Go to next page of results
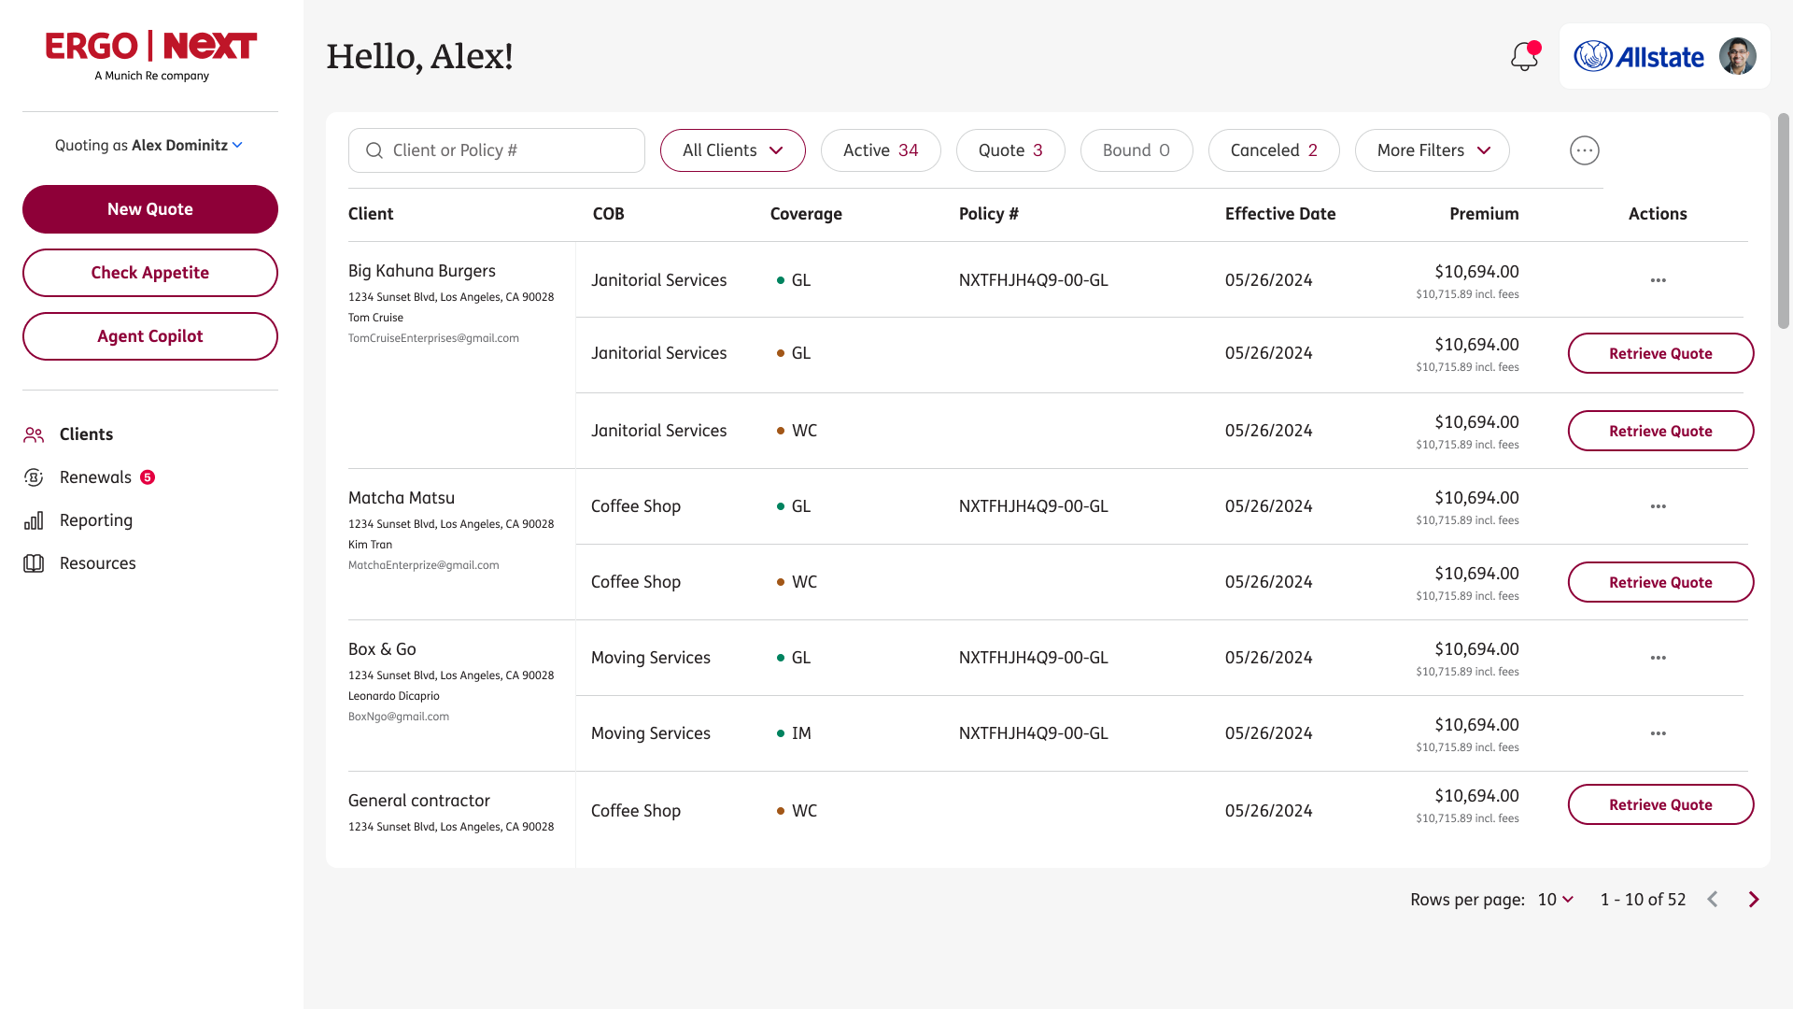 (x=1754, y=900)
